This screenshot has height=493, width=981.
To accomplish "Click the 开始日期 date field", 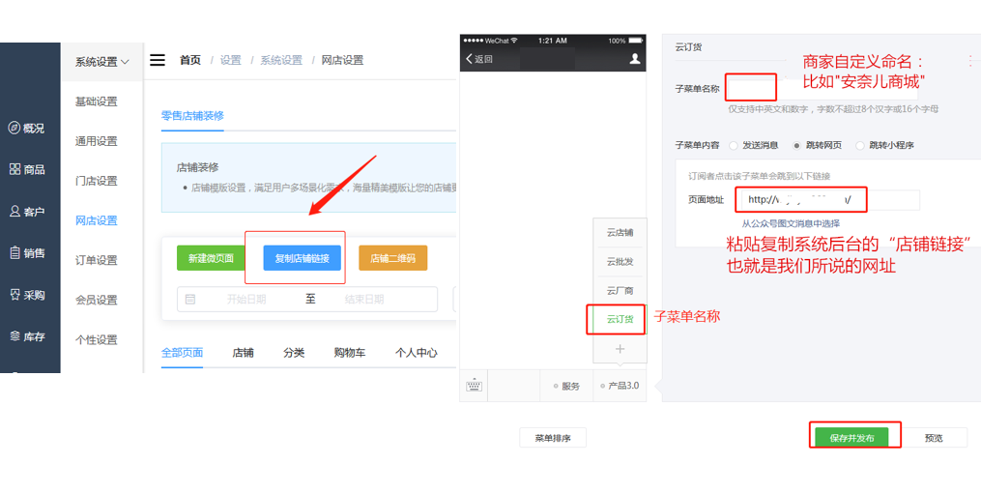I will coord(246,299).
